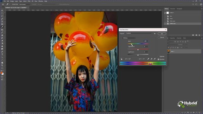Switch to the Channels tab
Image resolution: width=203 pixels, height=114 pixels.
tap(179, 38)
